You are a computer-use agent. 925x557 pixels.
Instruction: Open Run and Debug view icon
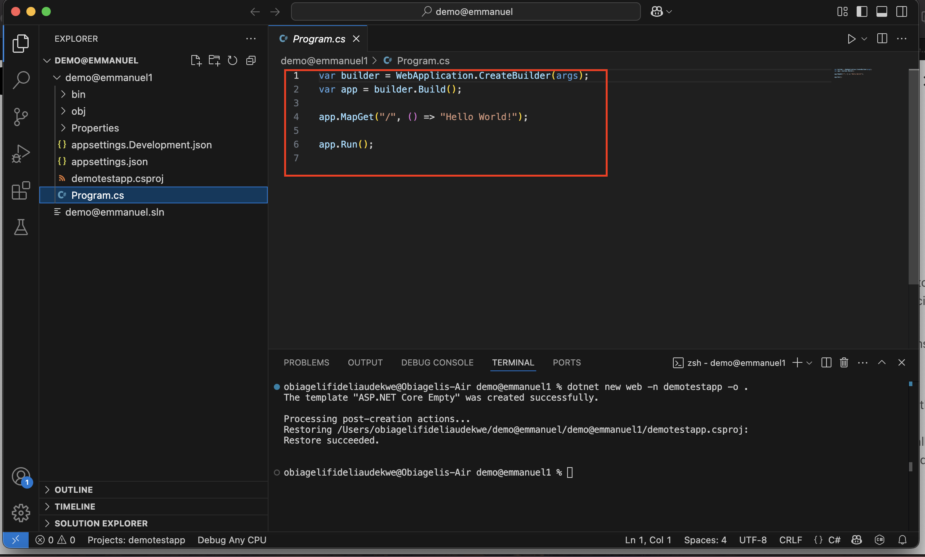pos(21,153)
